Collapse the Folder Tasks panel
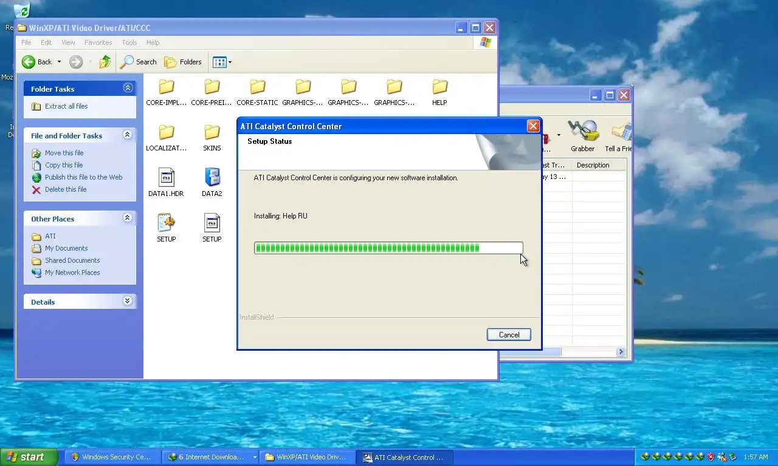The height and width of the screenshot is (466, 778). pyautogui.click(x=128, y=88)
